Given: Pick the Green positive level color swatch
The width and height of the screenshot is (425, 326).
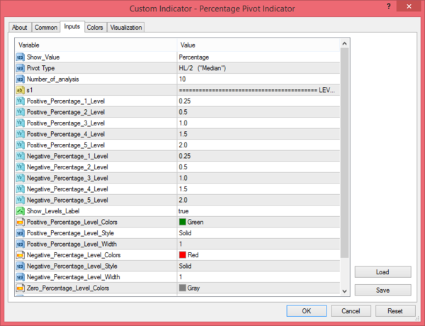Looking at the screenshot, I should pyautogui.click(x=183, y=222).
